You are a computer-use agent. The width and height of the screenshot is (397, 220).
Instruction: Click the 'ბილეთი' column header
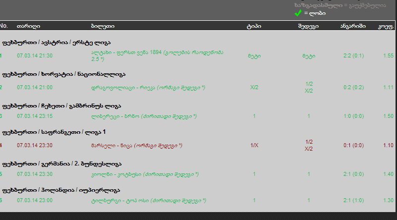(103, 26)
